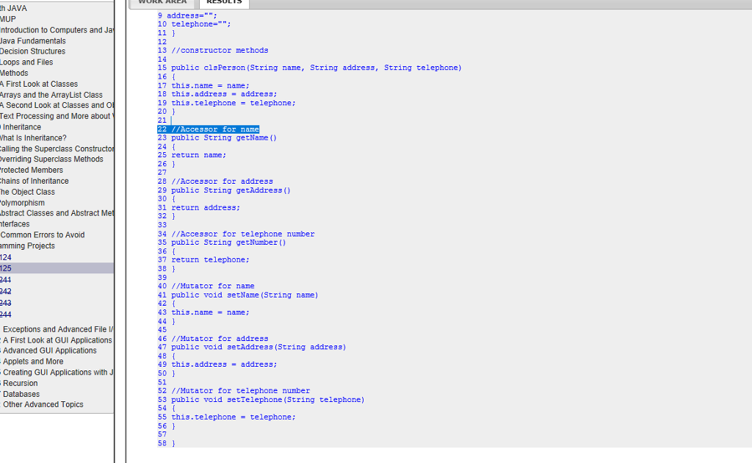Click the highlighted Accessor for name comment

tap(208, 129)
